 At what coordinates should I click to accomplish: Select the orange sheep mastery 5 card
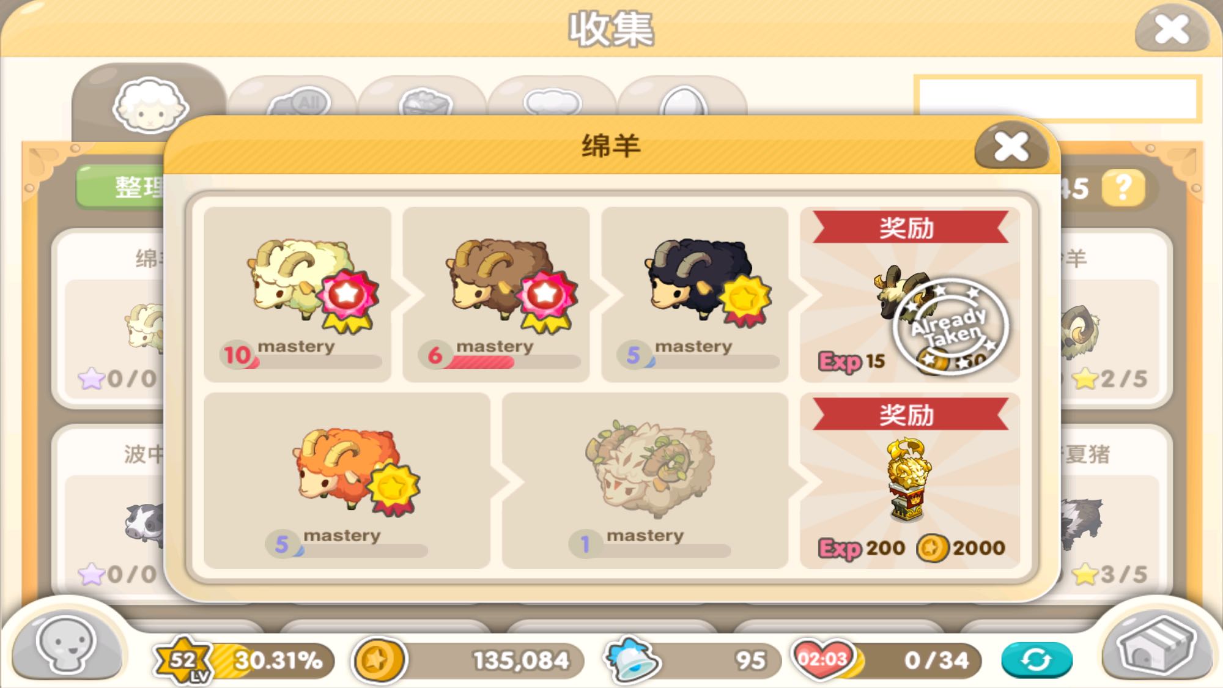(x=347, y=481)
